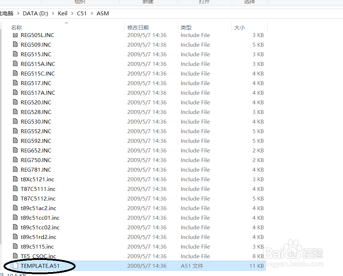
Task: Click the file icon of t89c51rd2.inc
Action: coord(15,237)
